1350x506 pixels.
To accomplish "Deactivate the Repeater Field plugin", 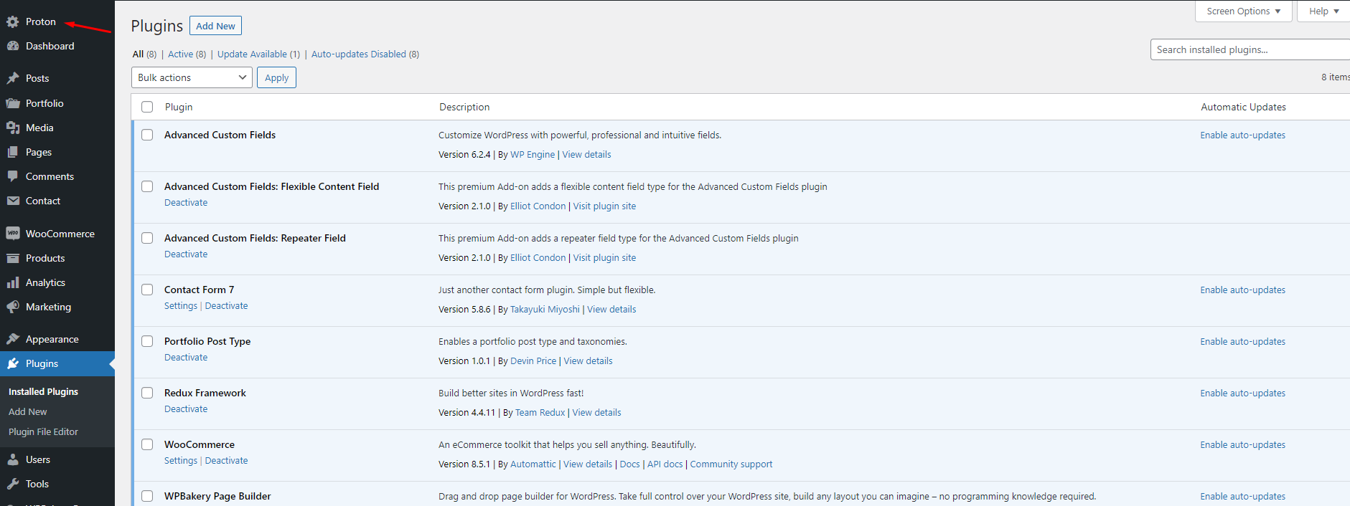I will [186, 254].
